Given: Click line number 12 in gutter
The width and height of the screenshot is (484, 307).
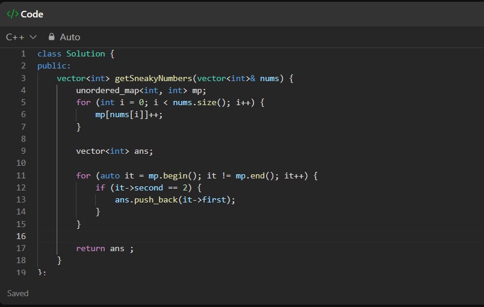Looking at the screenshot, I should (x=21, y=187).
